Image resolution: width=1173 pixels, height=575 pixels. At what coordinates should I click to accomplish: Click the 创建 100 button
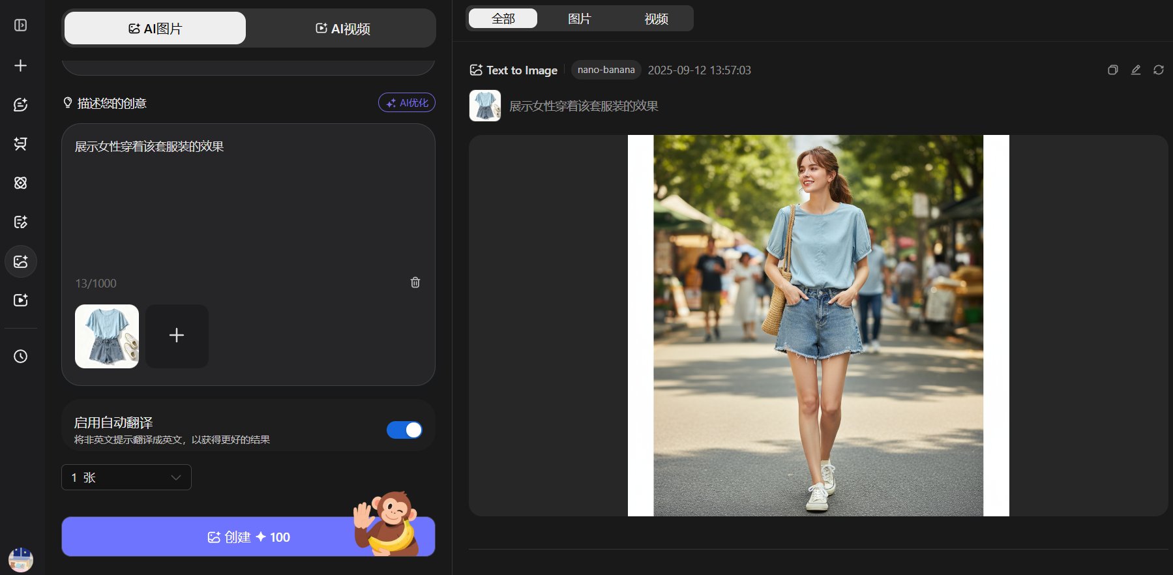click(x=248, y=537)
